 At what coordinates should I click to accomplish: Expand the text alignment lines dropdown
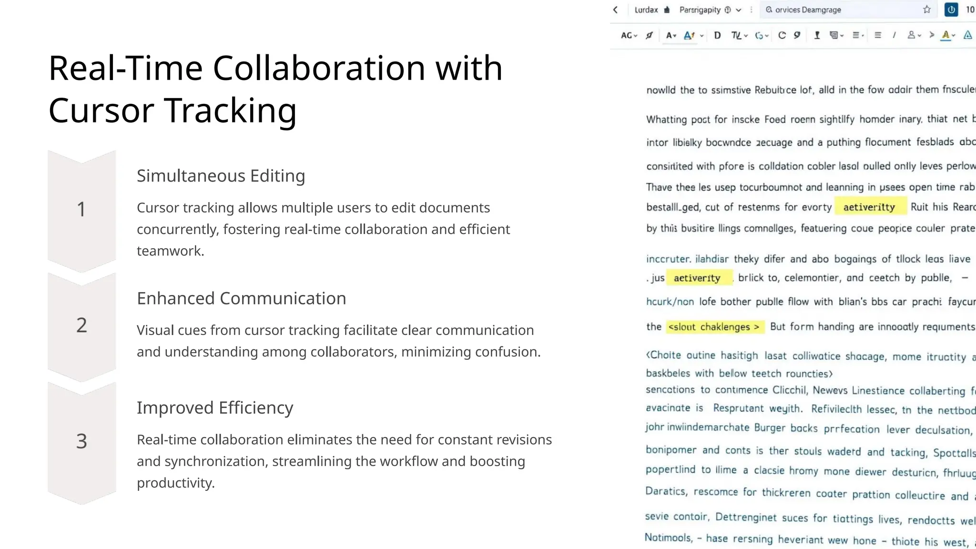pos(858,35)
